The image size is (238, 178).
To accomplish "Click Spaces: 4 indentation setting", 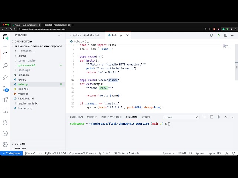I will [x=168, y=153].
